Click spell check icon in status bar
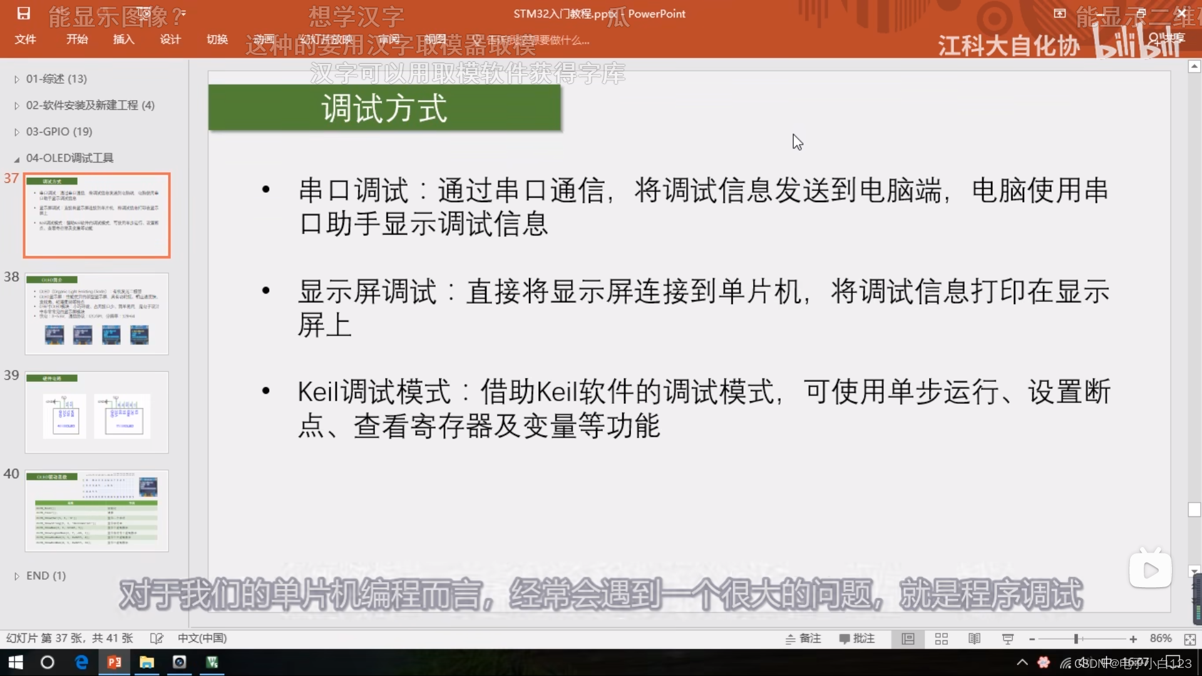 [157, 638]
